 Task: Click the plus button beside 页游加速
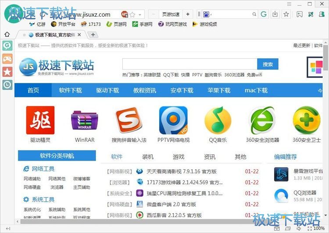[188, 14]
